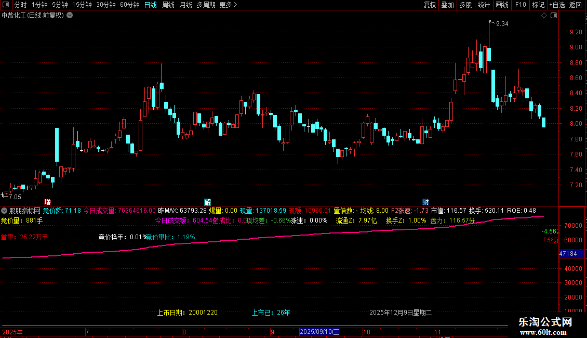
Task: Switch to 分时 intraday view
Action: [x=20, y=5]
